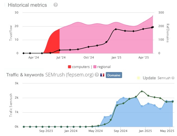The height and width of the screenshot is (136, 177).
Task: Select the traffic peak point near Jan 2025
Action: tap(142, 91)
